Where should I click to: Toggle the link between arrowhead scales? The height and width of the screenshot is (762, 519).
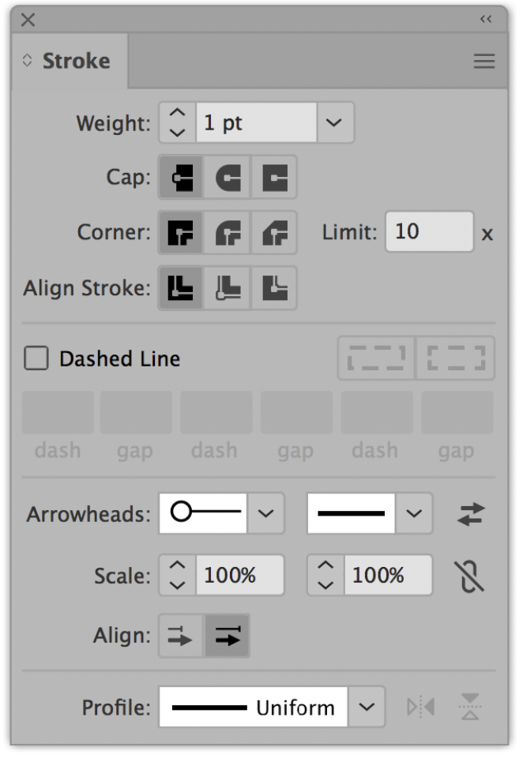[x=468, y=575]
